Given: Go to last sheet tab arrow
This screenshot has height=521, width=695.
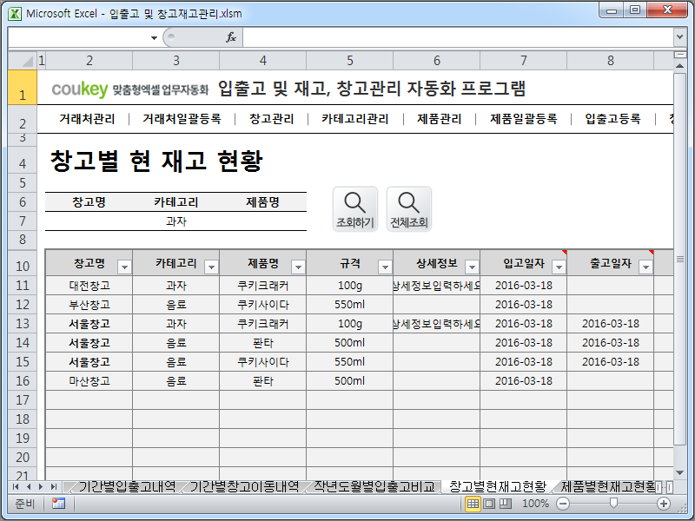Looking at the screenshot, I should (x=54, y=487).
